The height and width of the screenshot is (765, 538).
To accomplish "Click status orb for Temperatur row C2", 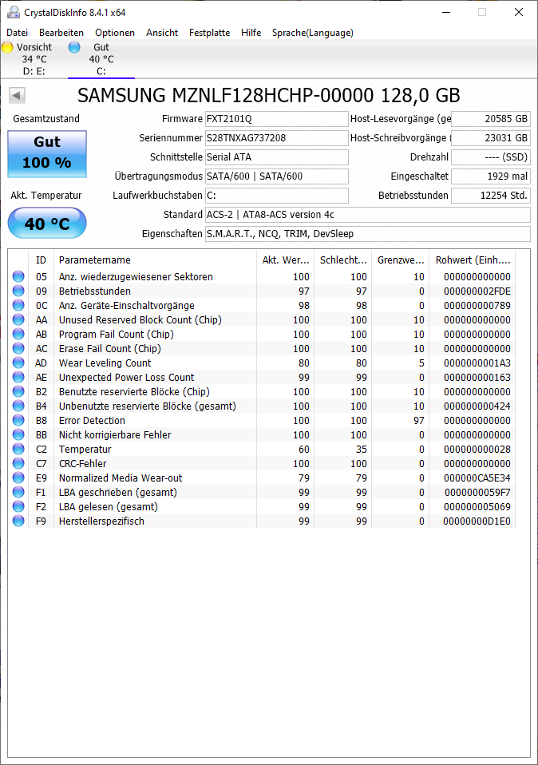I will [x=18, y=450].
